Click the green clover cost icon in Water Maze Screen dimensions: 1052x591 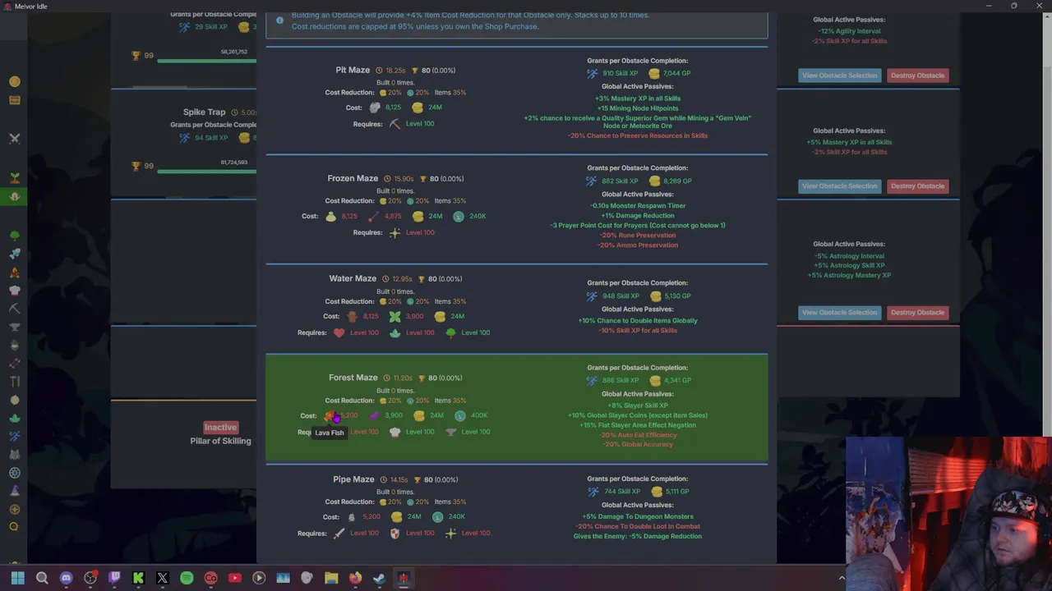pyautogui.click(x=394, y=317)
